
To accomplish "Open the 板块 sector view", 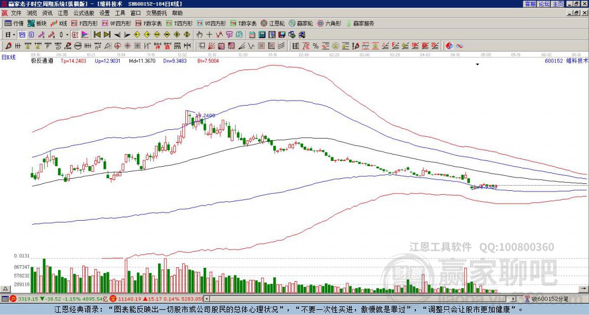I will tap(37, 24).
